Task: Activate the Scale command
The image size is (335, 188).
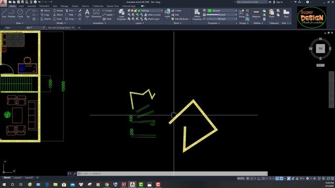Action: 58,19
